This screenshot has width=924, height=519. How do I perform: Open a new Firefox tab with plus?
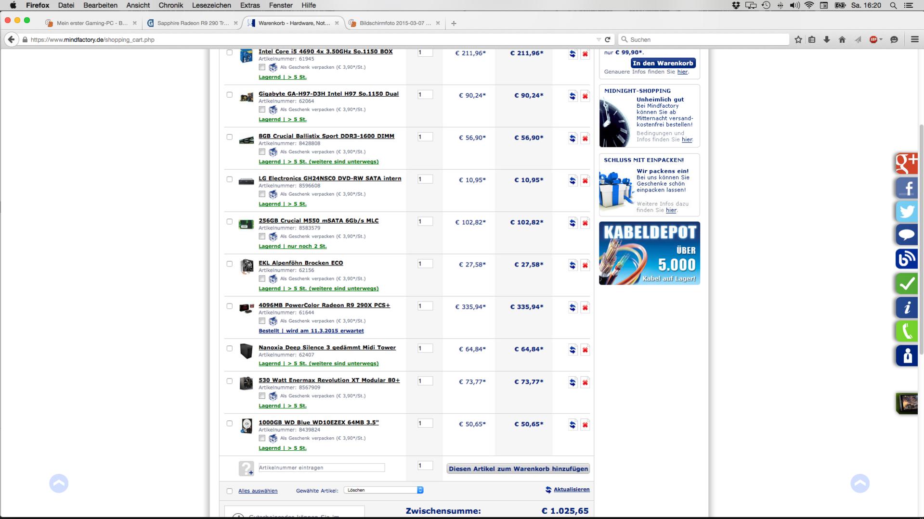(x=454, y=23)
